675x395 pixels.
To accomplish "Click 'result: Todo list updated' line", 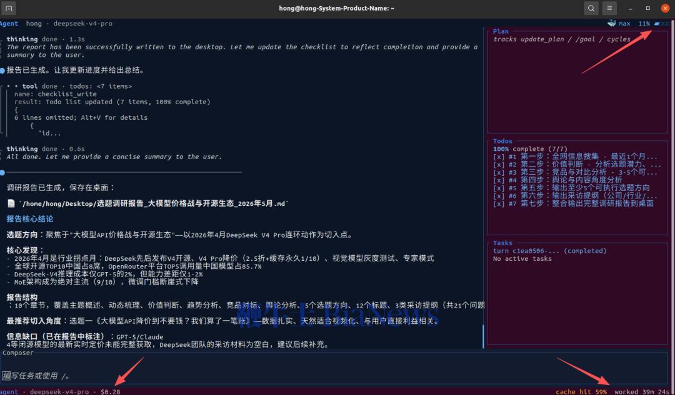I will 112,102.
